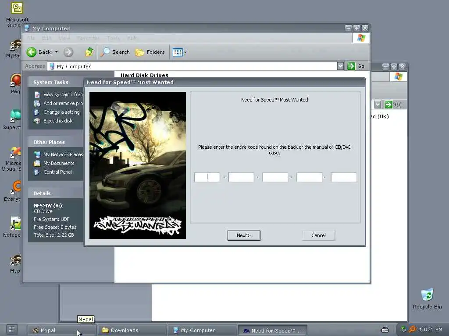
Task: Click the Windows flag logo in My Computer
Action: click(x=361, y=38)
